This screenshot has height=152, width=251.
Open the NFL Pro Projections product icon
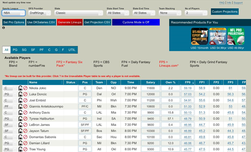(x=236, y=36)
